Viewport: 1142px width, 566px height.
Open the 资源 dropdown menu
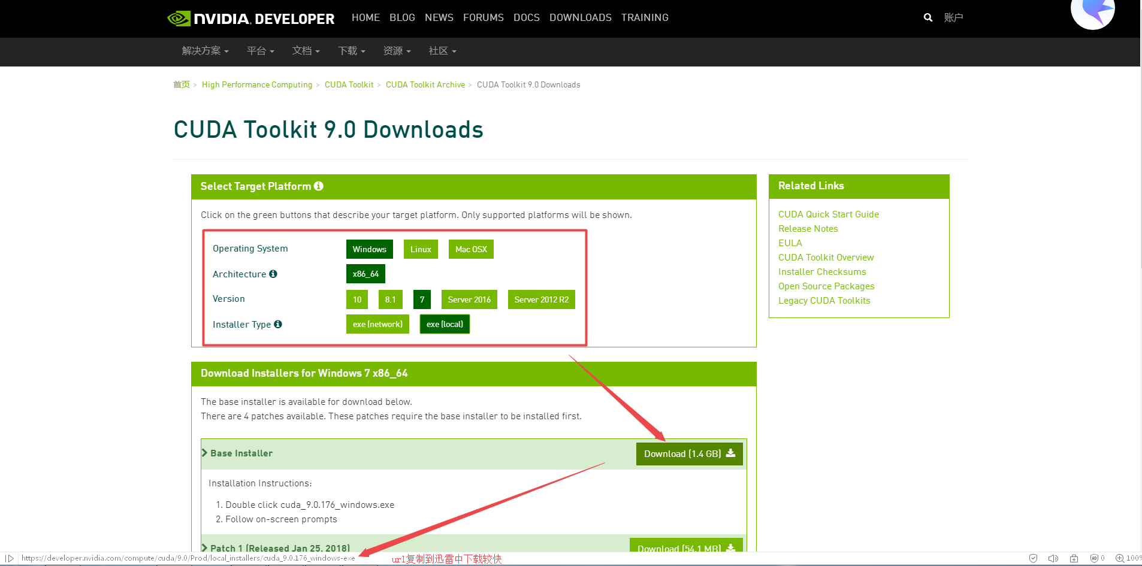tap(397, 51)
